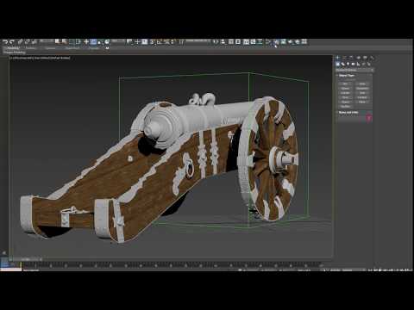Select Helpers category in Create panel
Viewport: 414px width, 310px height.
click(358, 64)
